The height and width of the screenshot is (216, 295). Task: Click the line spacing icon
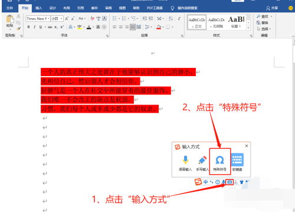pos(147,27)
